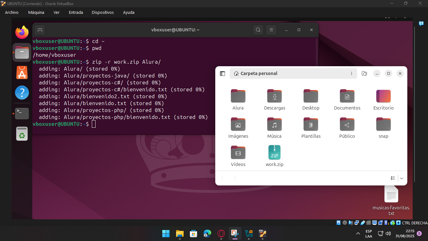This screenshot has height=241, width=428.
Task: Select the snap folder
Action: click(384, 128)
